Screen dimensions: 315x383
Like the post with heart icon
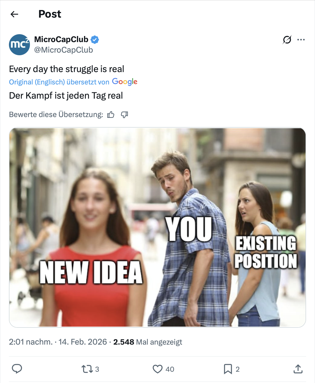coord(157,369)
